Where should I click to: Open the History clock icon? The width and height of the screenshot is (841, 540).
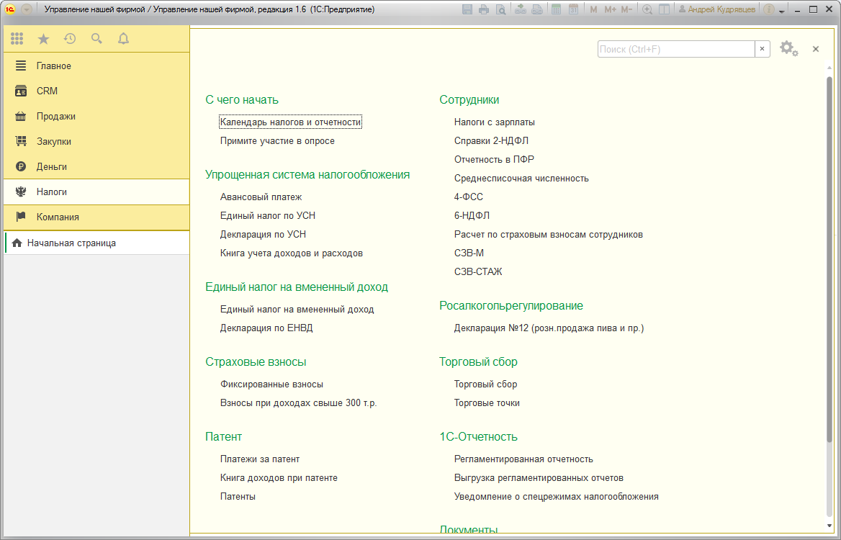coord(70,39)
